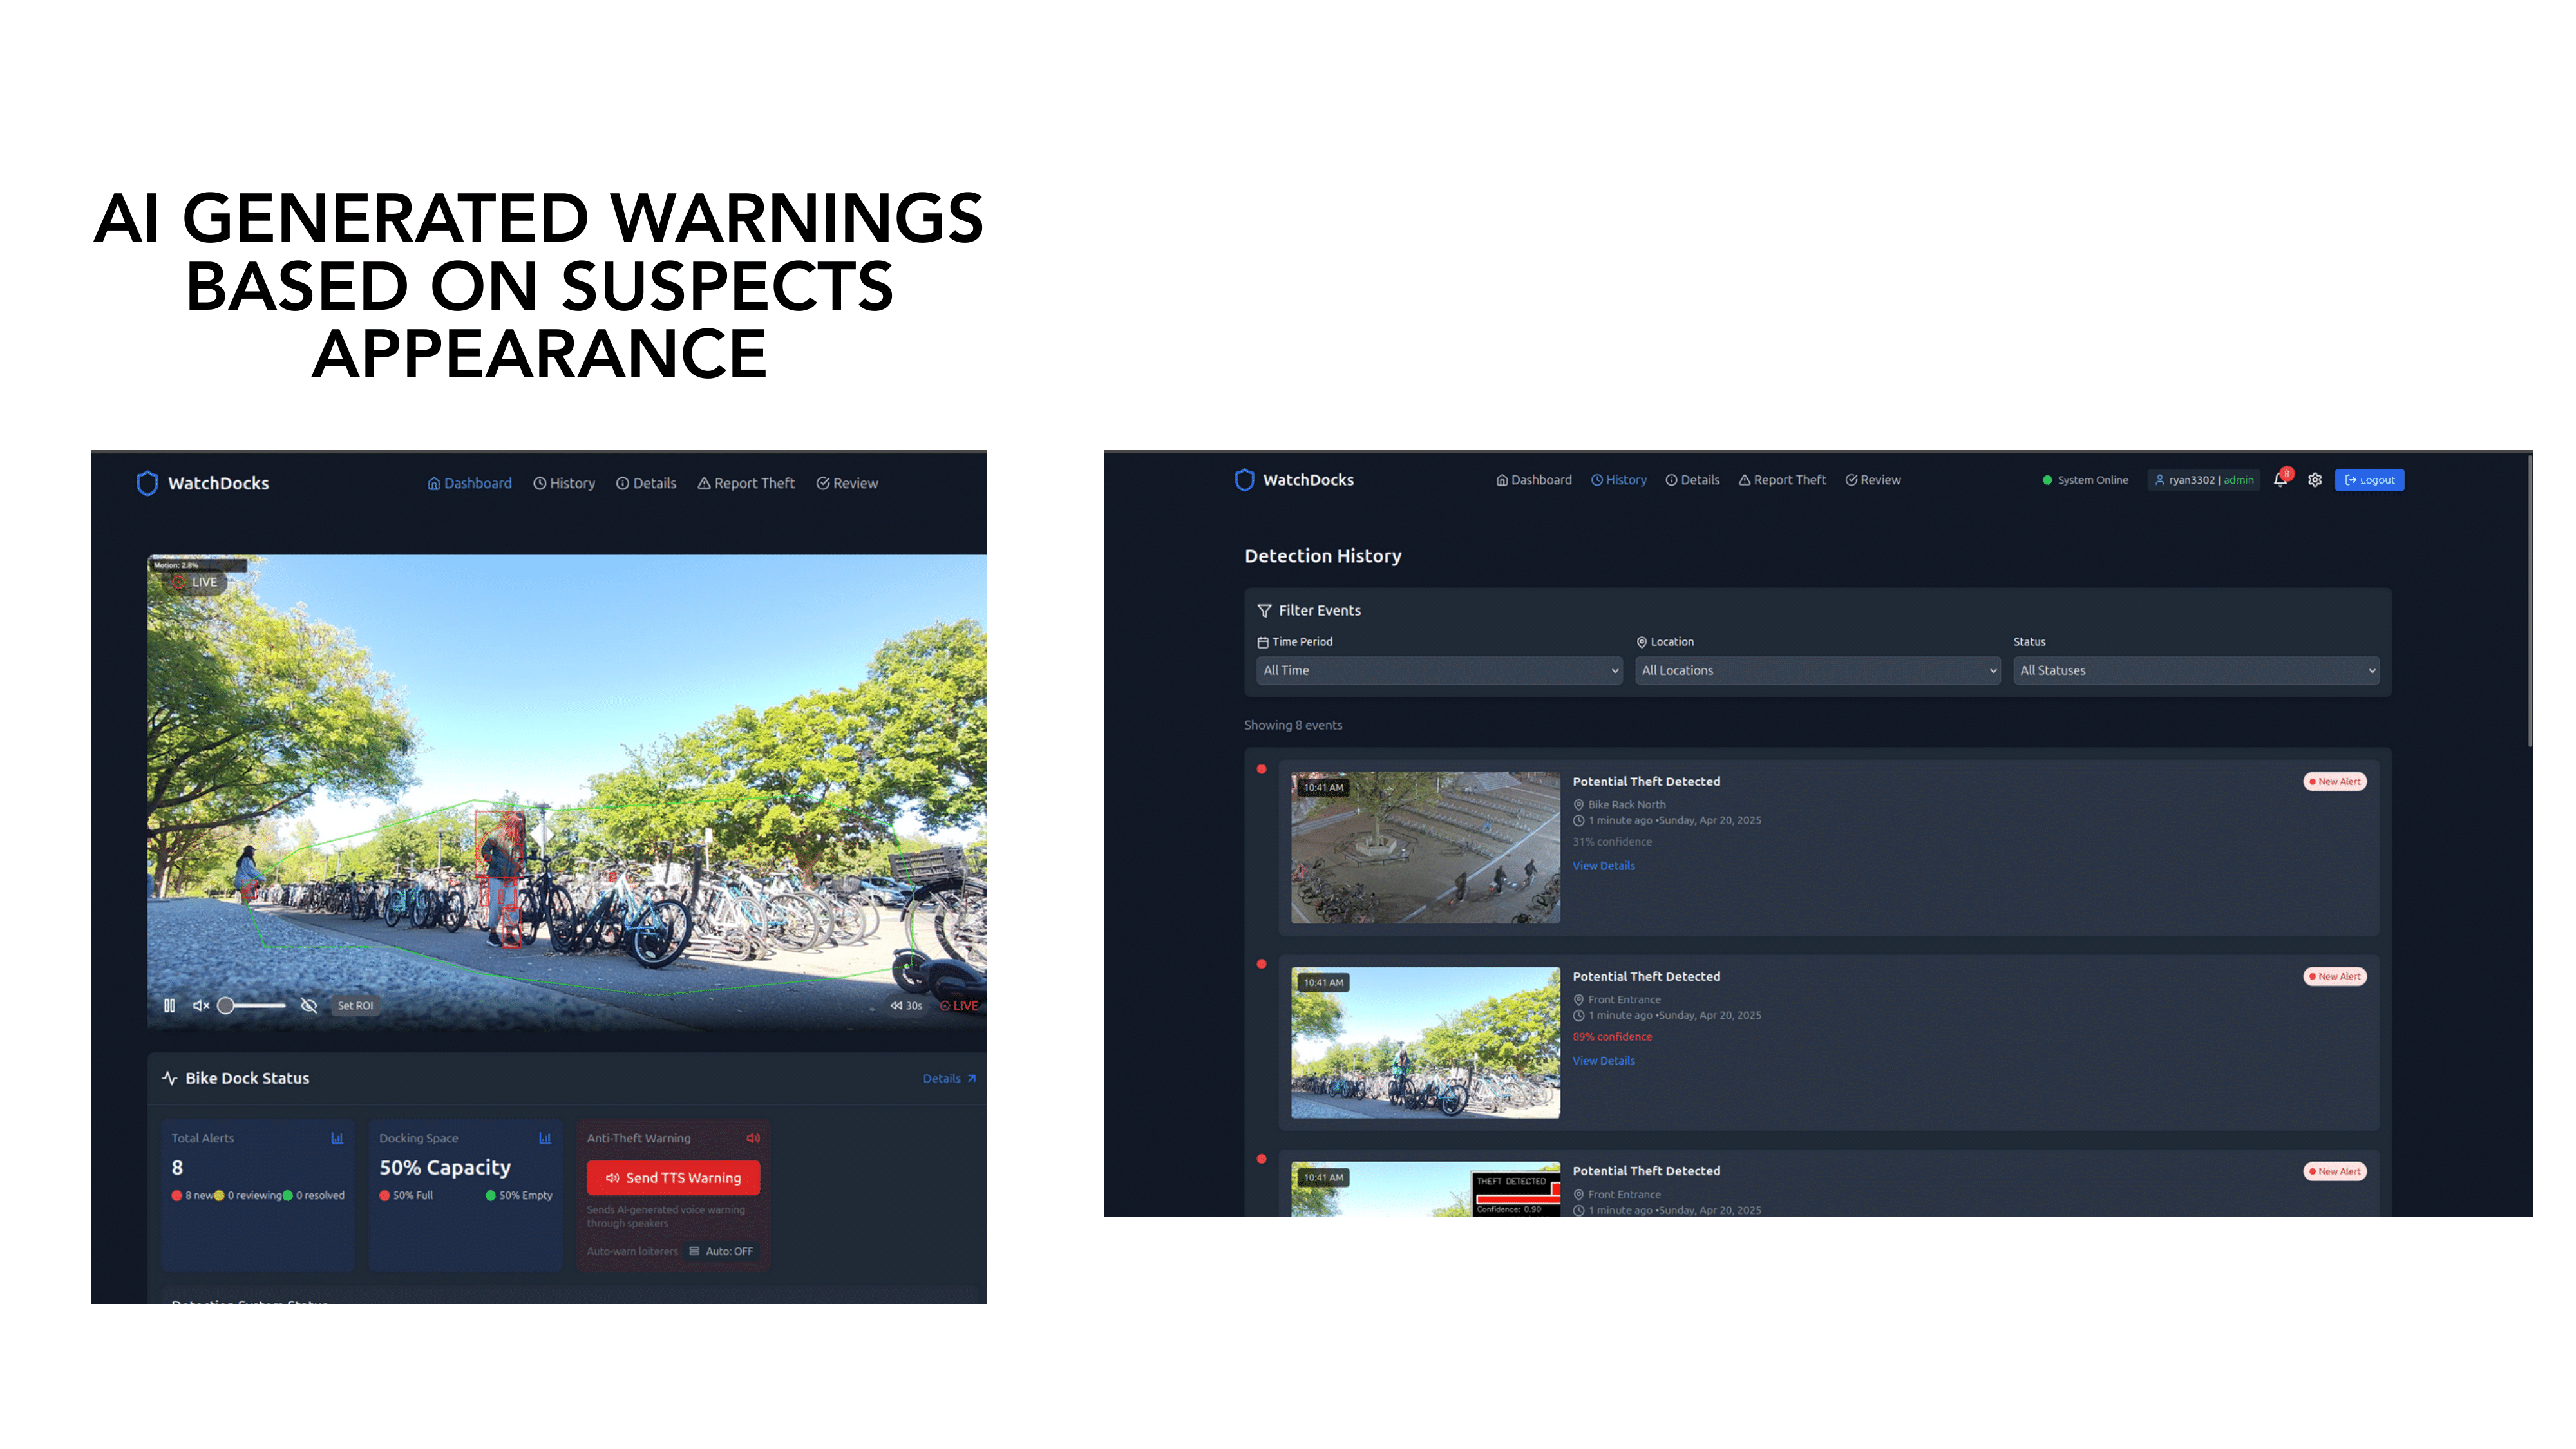Toggle the crossed-eye overlay visibility icon
The width and height of the screenshot is (2576, 1449).
click(x=309, y=1005)
